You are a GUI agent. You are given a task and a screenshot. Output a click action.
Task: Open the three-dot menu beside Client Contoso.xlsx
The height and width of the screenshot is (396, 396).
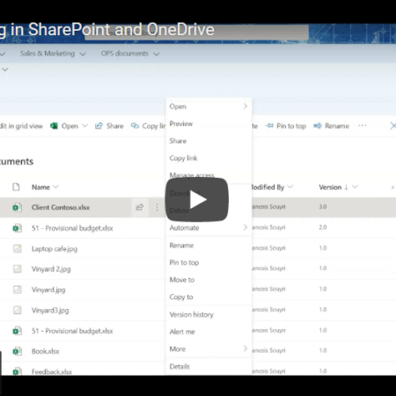pyautogui.click(x=157, y=208)
